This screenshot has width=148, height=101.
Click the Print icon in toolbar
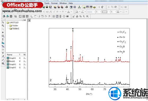click(x=67, y=7)
